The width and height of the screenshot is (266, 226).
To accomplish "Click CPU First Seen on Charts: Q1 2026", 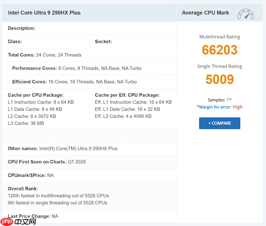I will click(x=47, y=162).
